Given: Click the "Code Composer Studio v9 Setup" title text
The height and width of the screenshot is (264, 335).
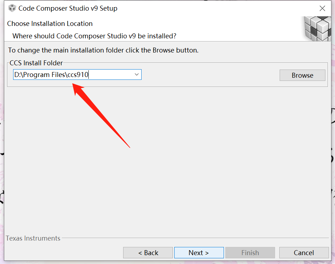Looking at the screenshot, I should pyautogui.click(x=68, y=8).
